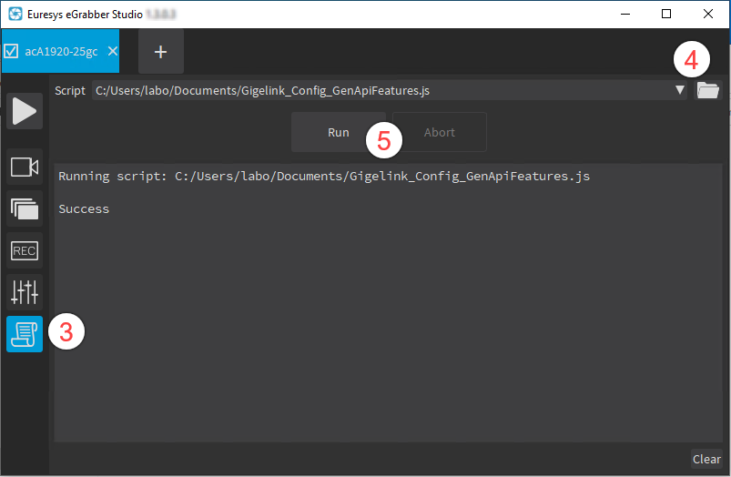
Task: Close the acA1920-25gc tab
Action: pyautogui.click(x=113, y=51)
